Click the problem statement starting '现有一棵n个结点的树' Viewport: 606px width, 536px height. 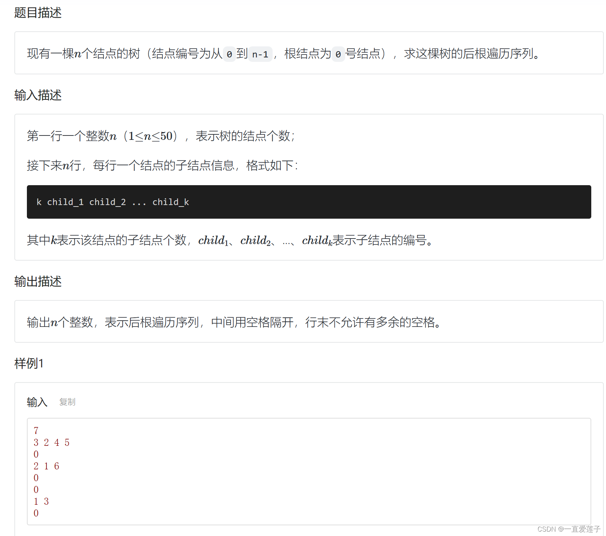284,54
